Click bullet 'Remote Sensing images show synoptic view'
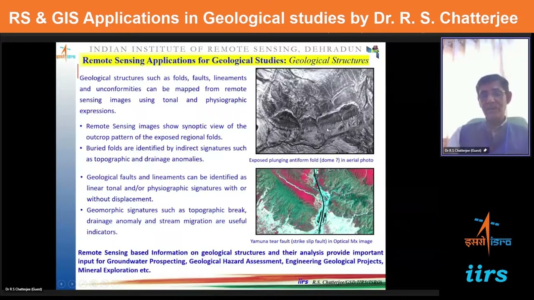The width and height of the screenshot is (534, 300). [163, 131]
